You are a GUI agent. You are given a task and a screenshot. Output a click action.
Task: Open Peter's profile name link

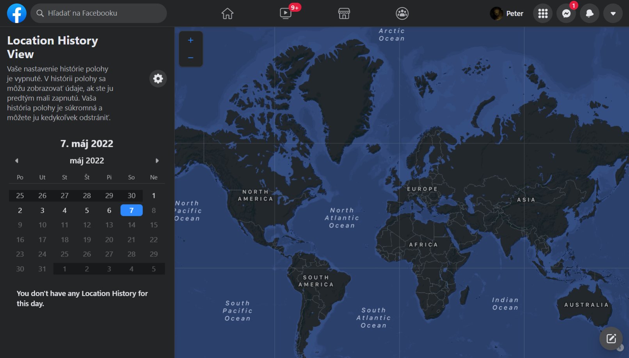click(x=515, y=13)
